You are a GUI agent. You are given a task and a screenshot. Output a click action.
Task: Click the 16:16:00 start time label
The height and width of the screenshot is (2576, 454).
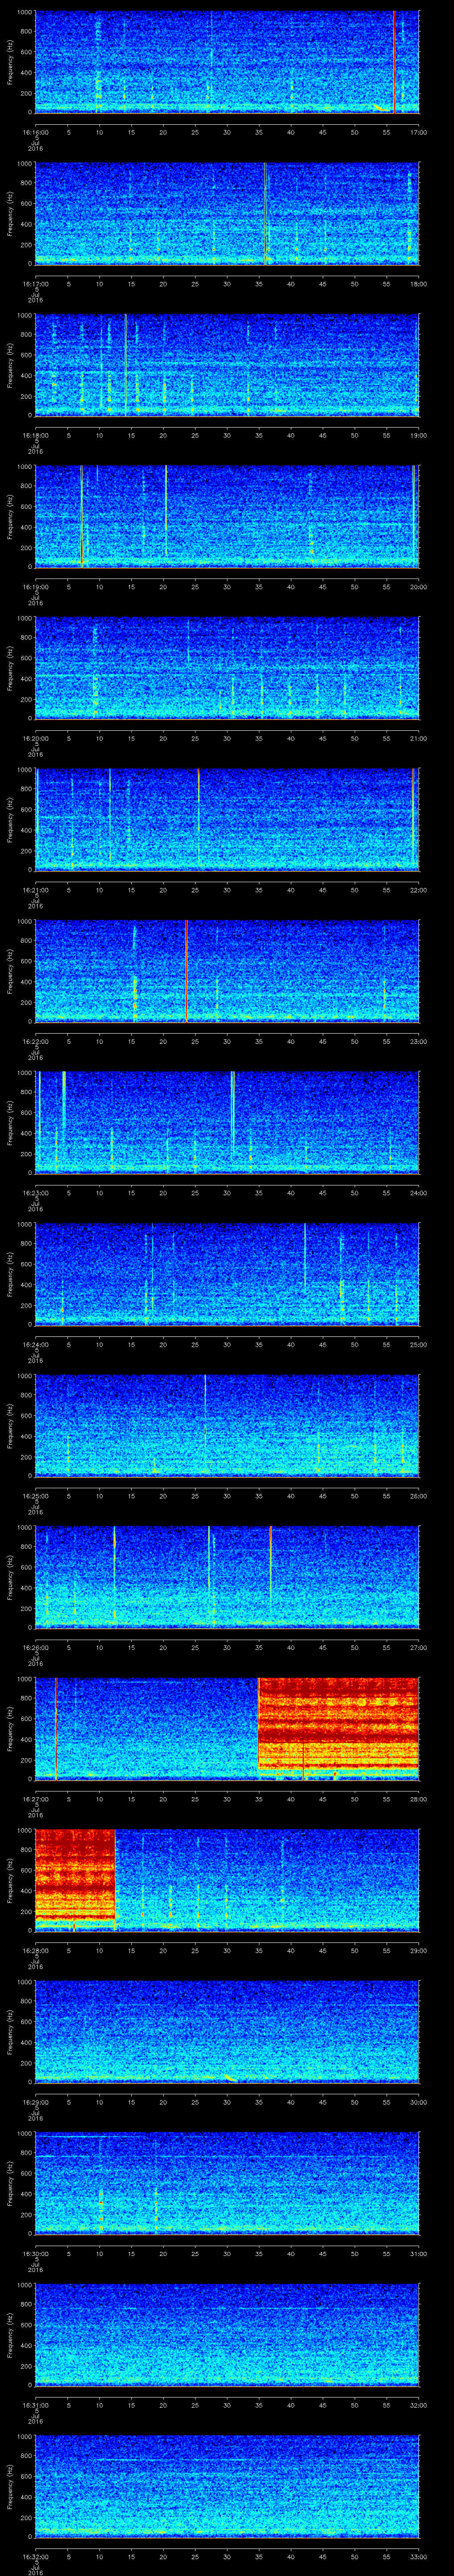coord(35,132)
